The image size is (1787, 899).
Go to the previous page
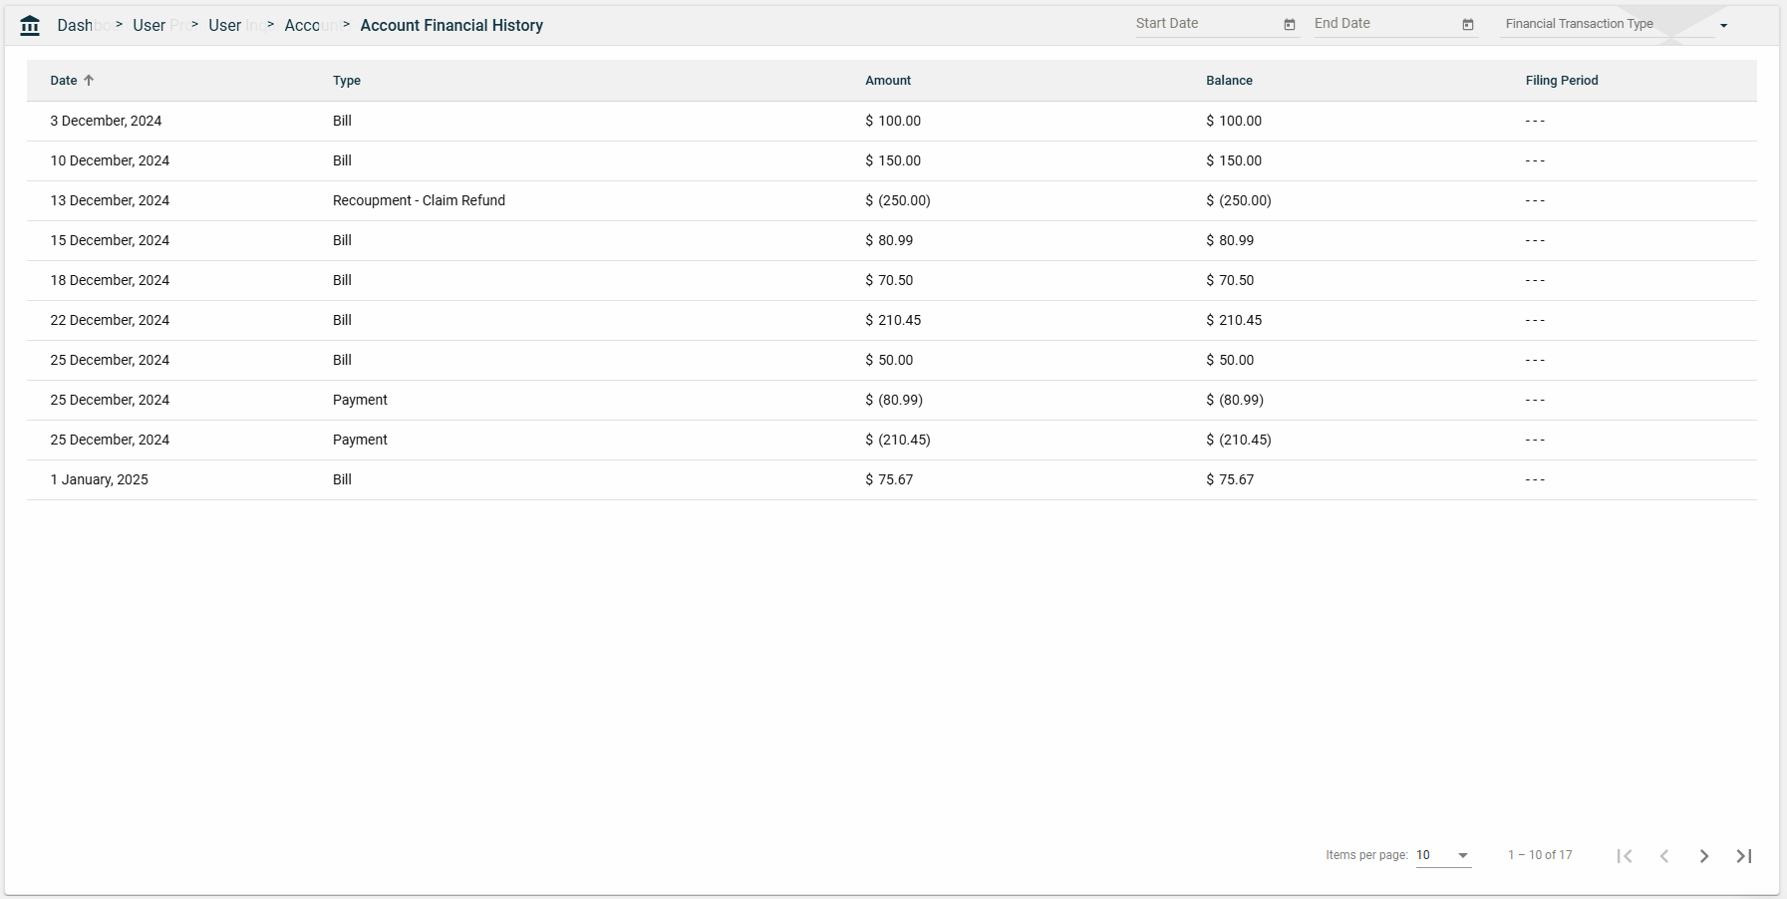tap(1663, 856)
